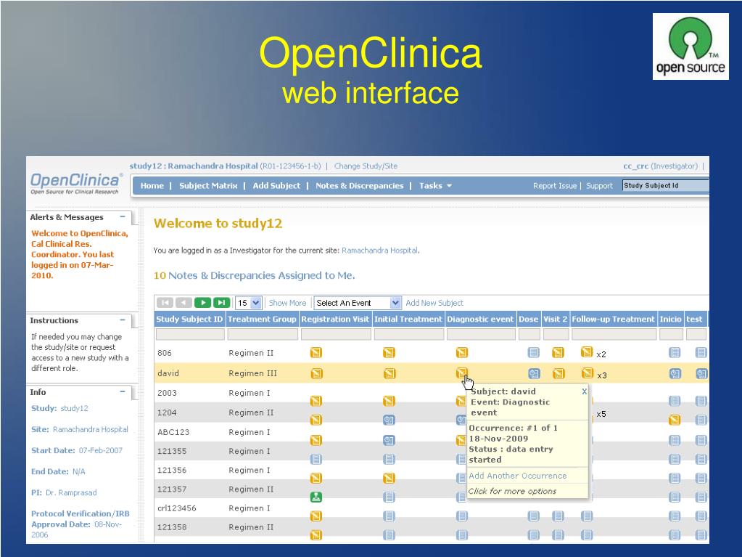The width and height of the screenshot is (742, 557).
Task: Open Inicio icon for subject 1204
Action: [675, 420]
